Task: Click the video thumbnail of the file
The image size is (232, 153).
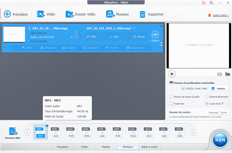Action: click(14, 34)
